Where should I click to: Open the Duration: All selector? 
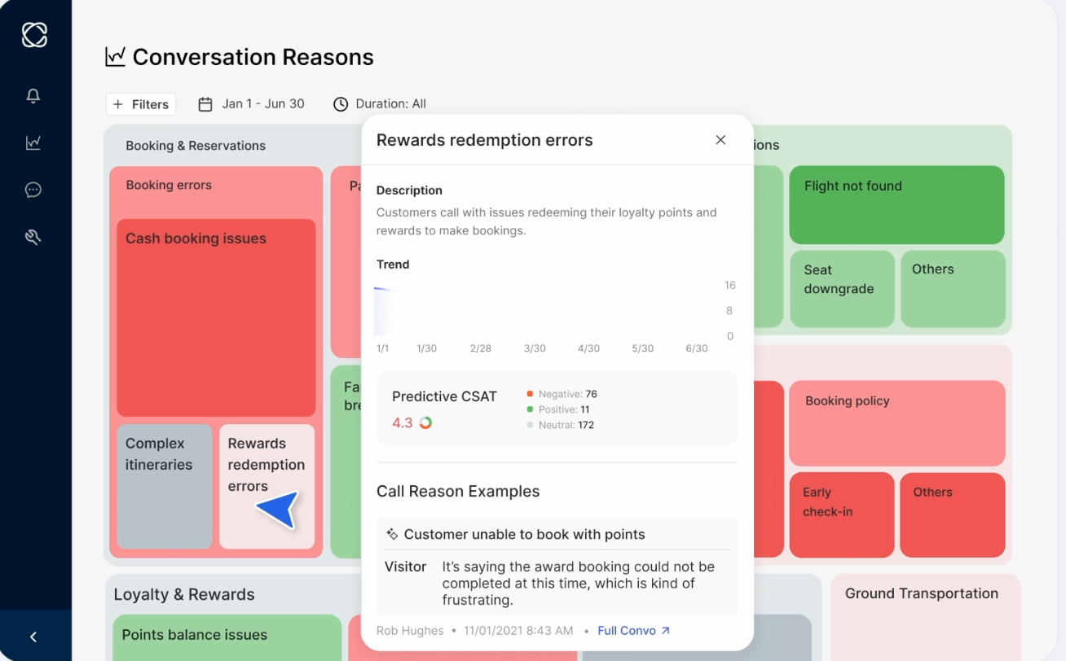click(x=380, y=104)
